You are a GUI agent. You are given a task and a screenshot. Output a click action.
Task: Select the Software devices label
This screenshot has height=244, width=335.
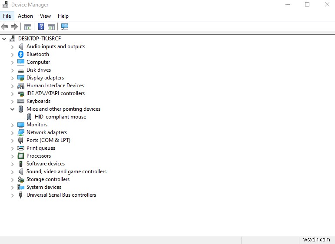[x=46, y=164]
